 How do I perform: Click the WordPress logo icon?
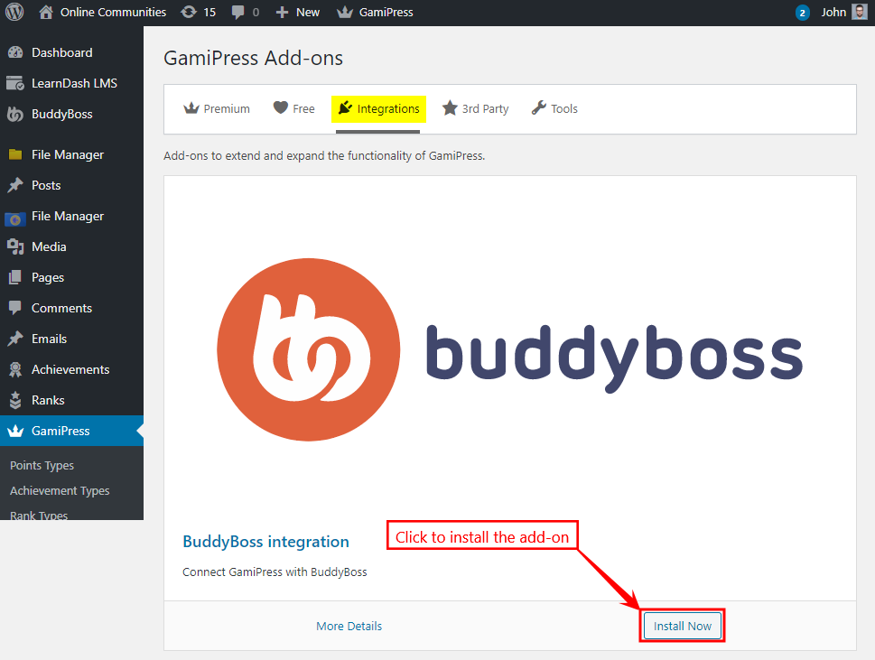point(15,13)
